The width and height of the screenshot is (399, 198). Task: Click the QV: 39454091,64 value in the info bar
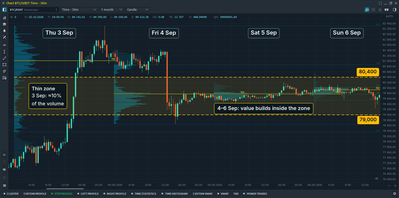[x=225, y=17]
